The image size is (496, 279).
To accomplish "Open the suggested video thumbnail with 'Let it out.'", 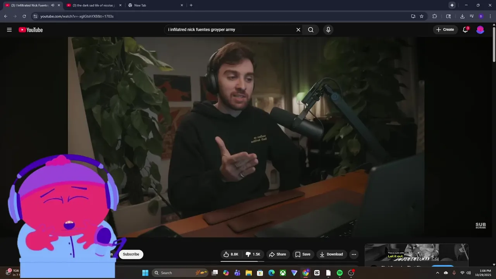I will (417, 253).
